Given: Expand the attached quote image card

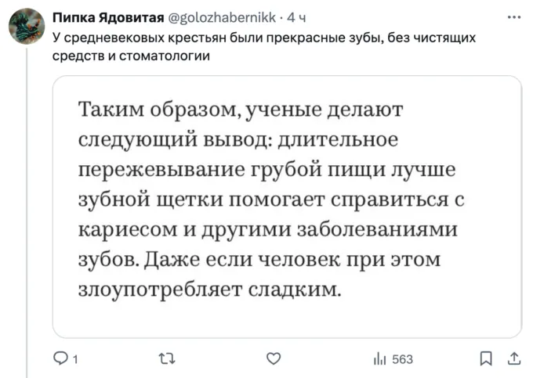Looking at the screenshot, I should click(x=287, y=207).
